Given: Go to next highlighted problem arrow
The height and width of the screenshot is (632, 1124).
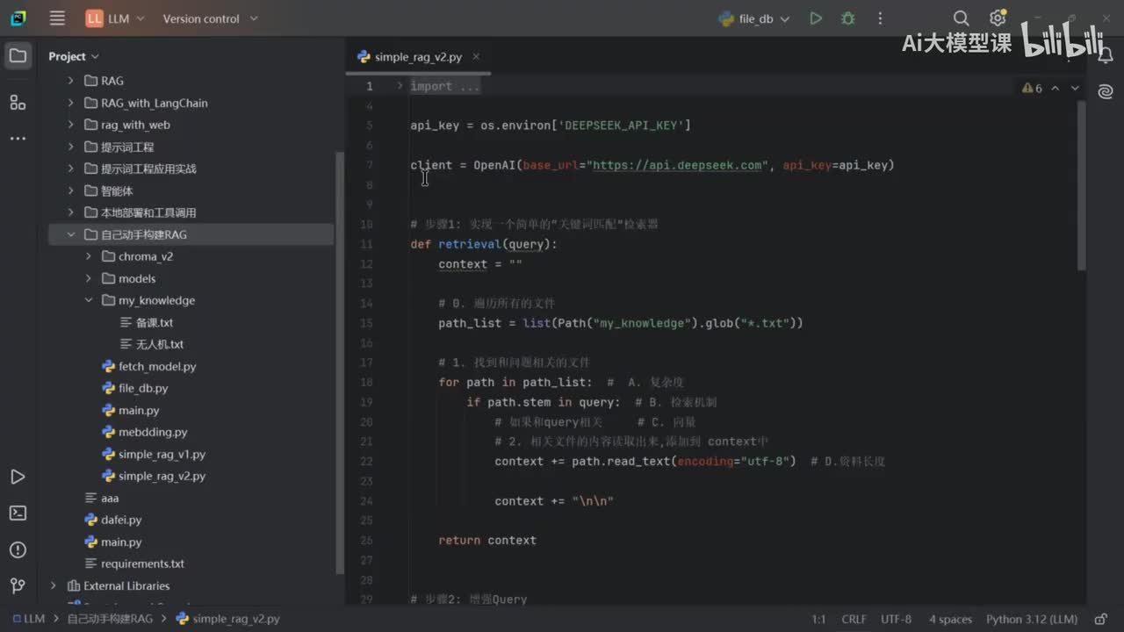Looking at the screenshot, I should pos(1075,88).
